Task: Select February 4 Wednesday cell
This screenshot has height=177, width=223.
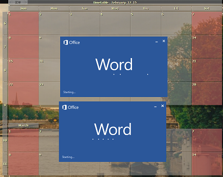Action: pos(115,23)
